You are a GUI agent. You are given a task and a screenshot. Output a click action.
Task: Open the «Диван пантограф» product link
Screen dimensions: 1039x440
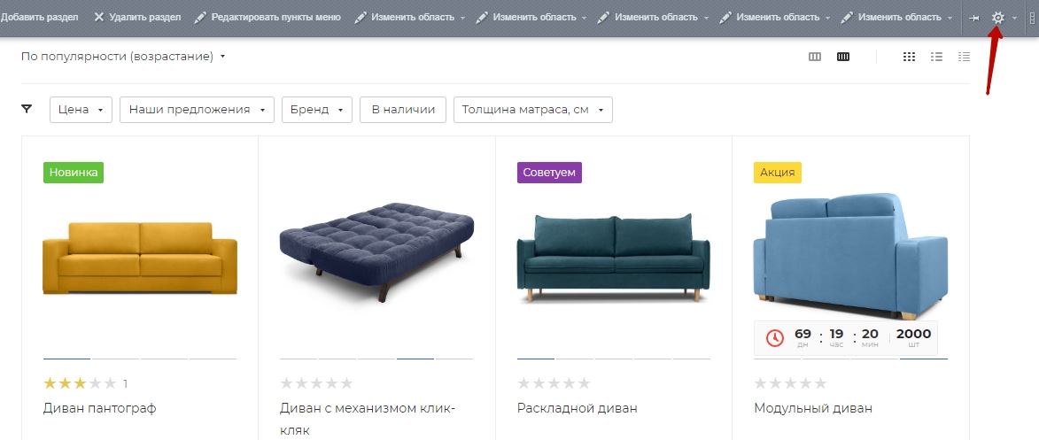tap(99, 408)
